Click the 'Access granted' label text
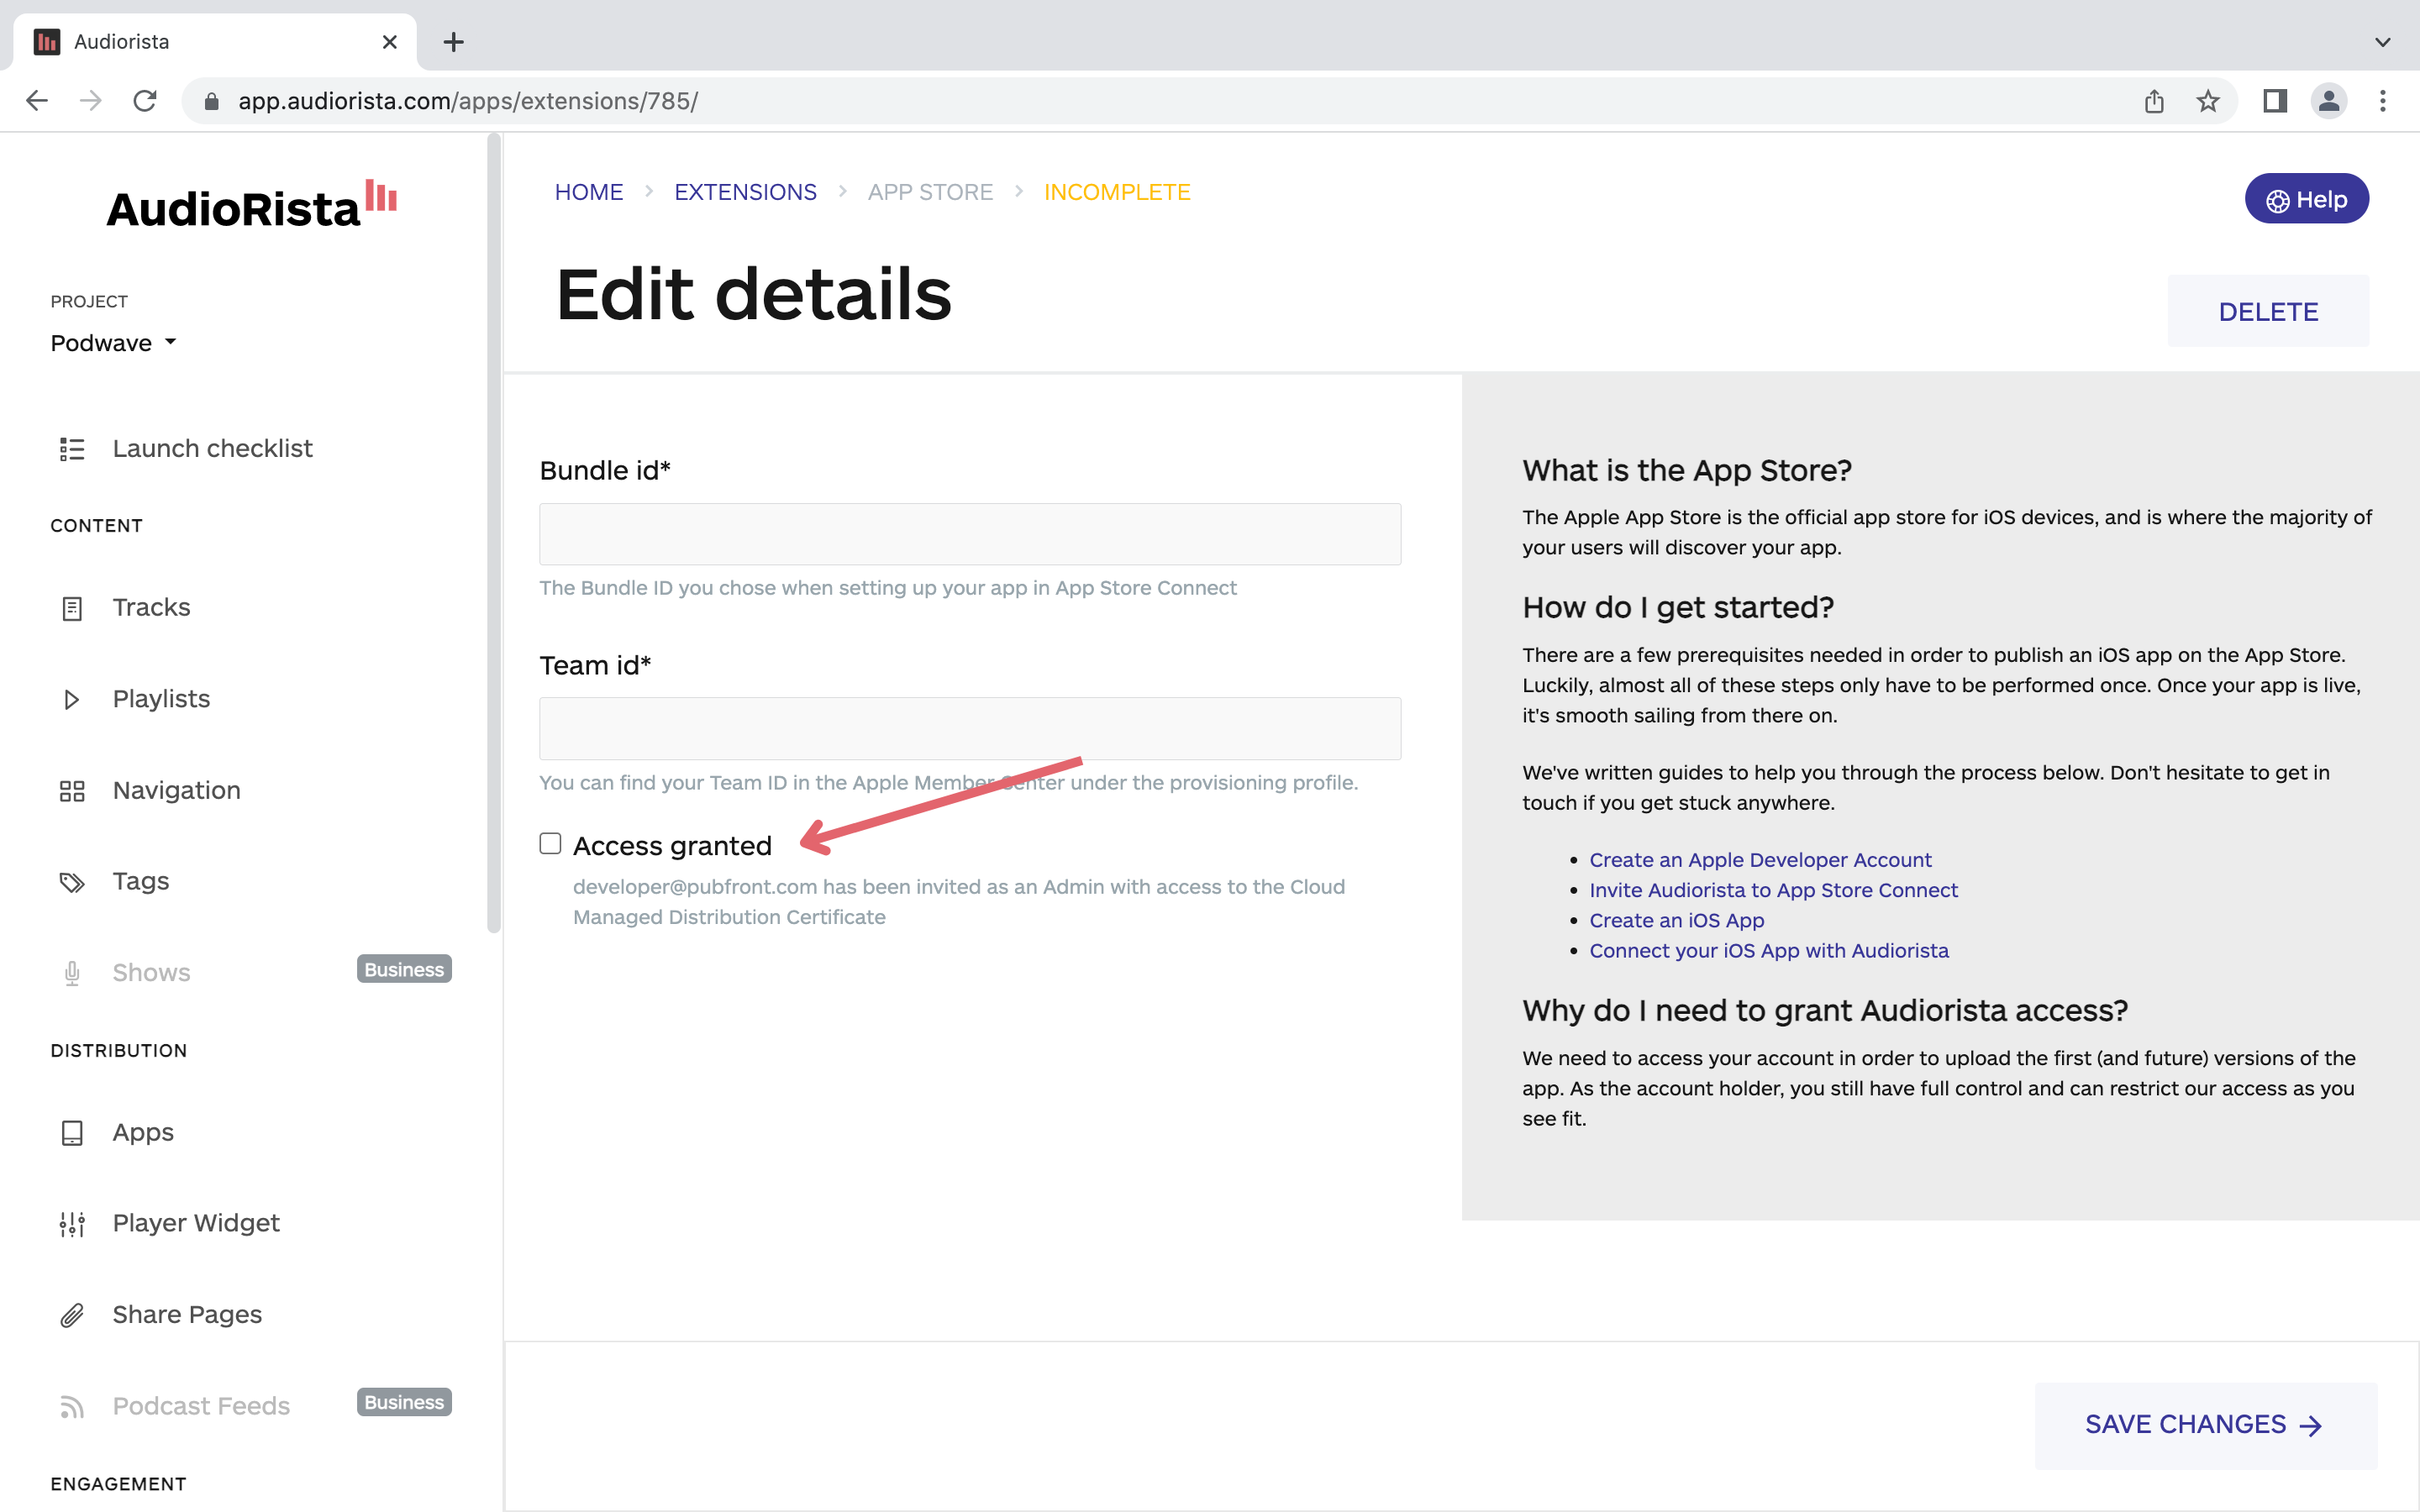The image size is (2420, 1512). pyautogui.click(x=672, y=846)
